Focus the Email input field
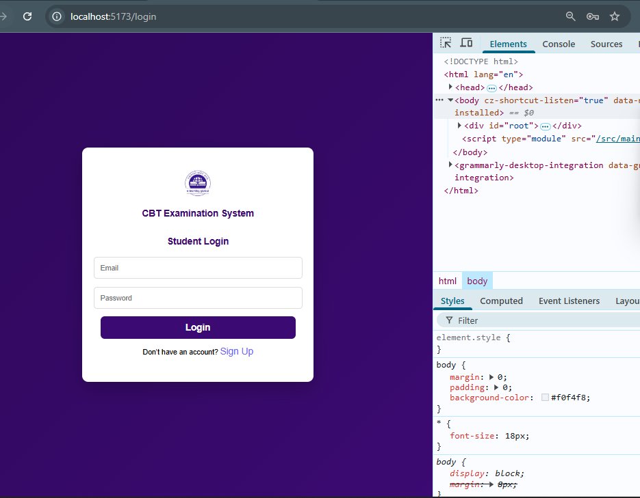This screenshot has height=498, width=640. [198, 268]
